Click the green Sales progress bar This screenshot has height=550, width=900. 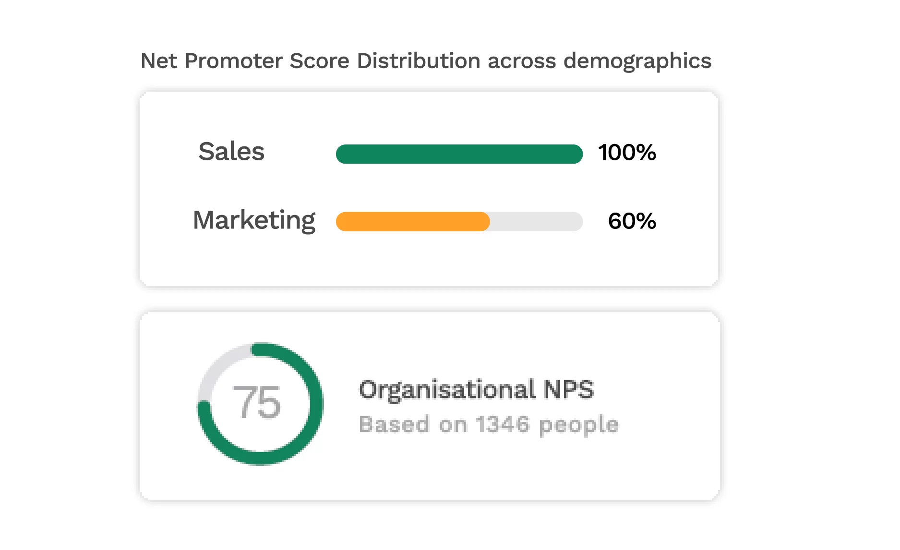tap(459, 154)
